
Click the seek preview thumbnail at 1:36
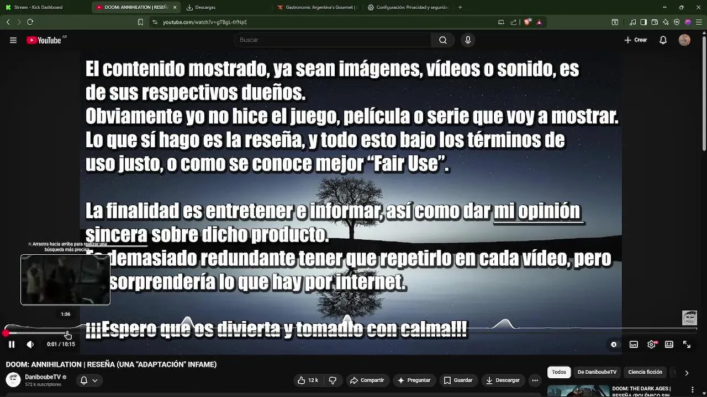point(65,280)
